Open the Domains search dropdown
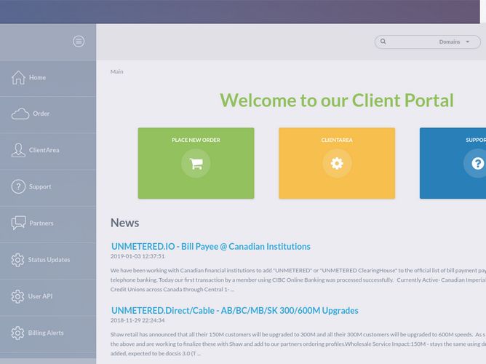The width and height of the screenshot is (486, 364). tap(455, 41)
